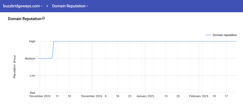Screen dimensions: 243x106
Task: Select the December 2024 axis label
Action: [92, 96]
